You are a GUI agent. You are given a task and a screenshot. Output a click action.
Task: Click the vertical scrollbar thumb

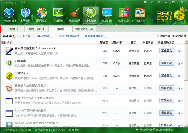pos(186,62)
